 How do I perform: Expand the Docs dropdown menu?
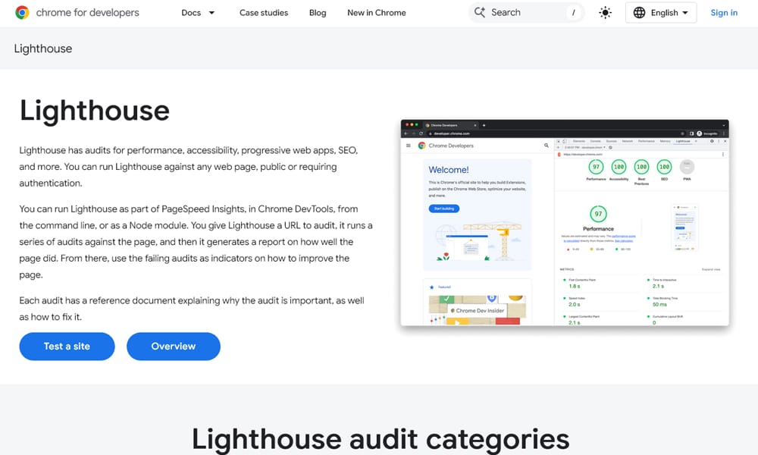199,13
